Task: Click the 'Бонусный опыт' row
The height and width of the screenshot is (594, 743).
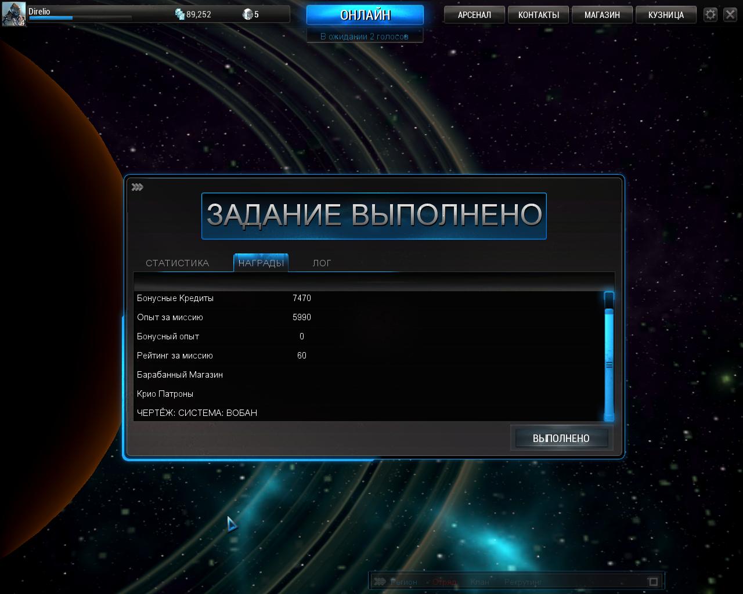Action: (x=369, y=336)
